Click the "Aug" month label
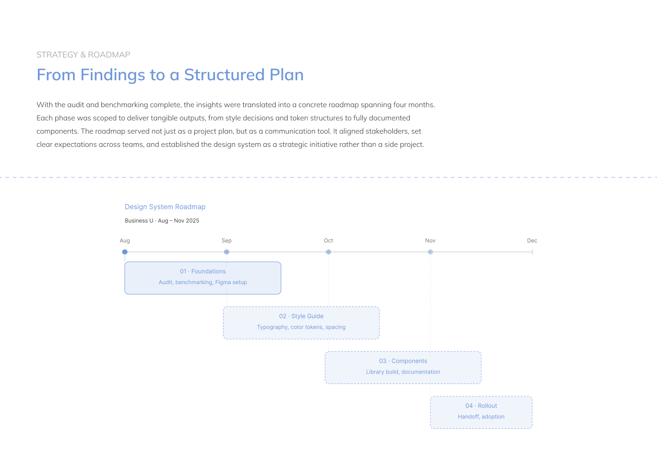Screen dimensions: 657x467 point(125,241)
